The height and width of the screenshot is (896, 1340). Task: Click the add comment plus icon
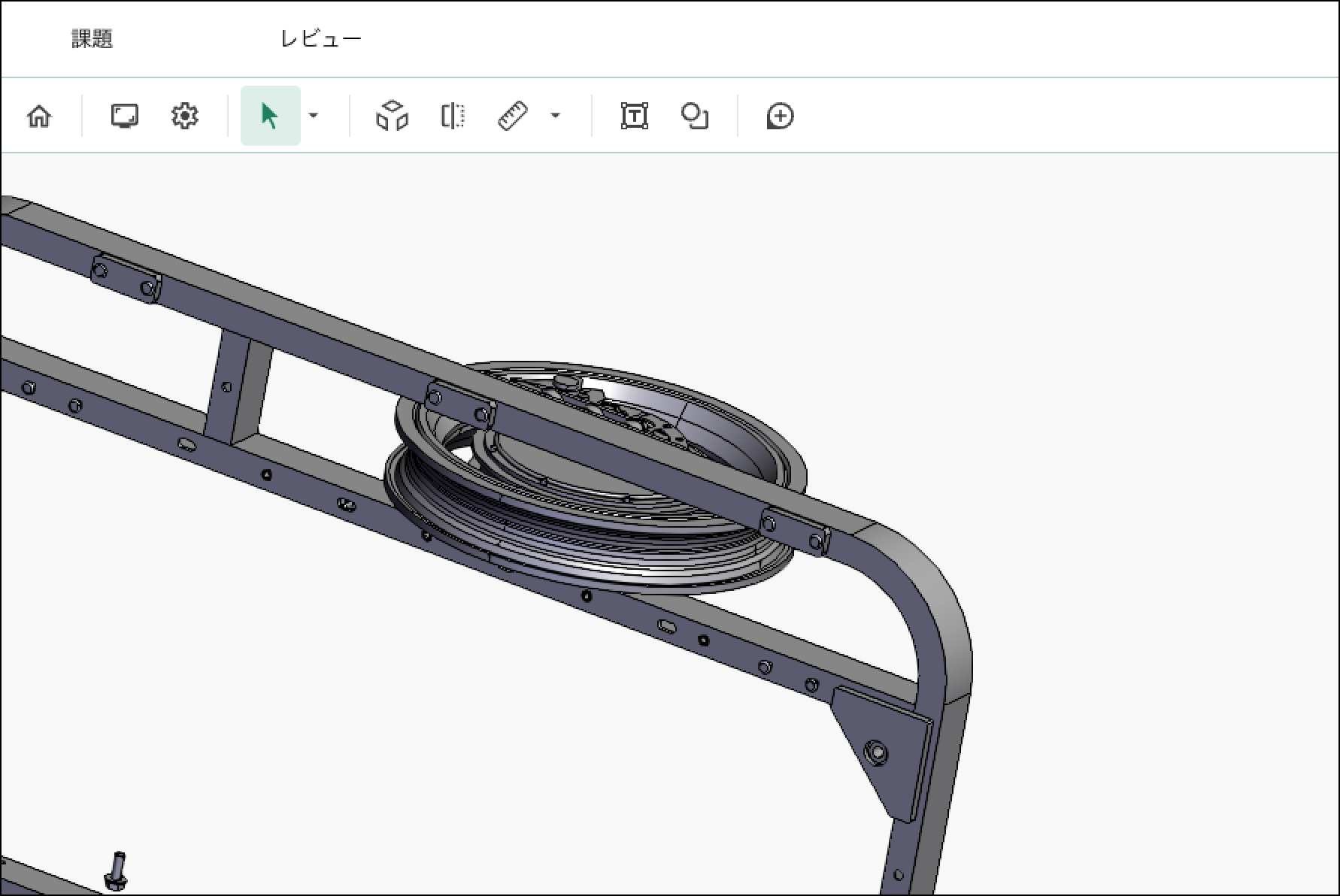pyautogui.click(x=780, y=117)
